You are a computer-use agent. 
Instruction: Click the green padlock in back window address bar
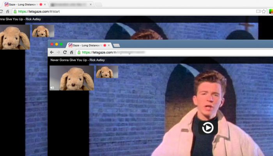click(x=15, y=11)
